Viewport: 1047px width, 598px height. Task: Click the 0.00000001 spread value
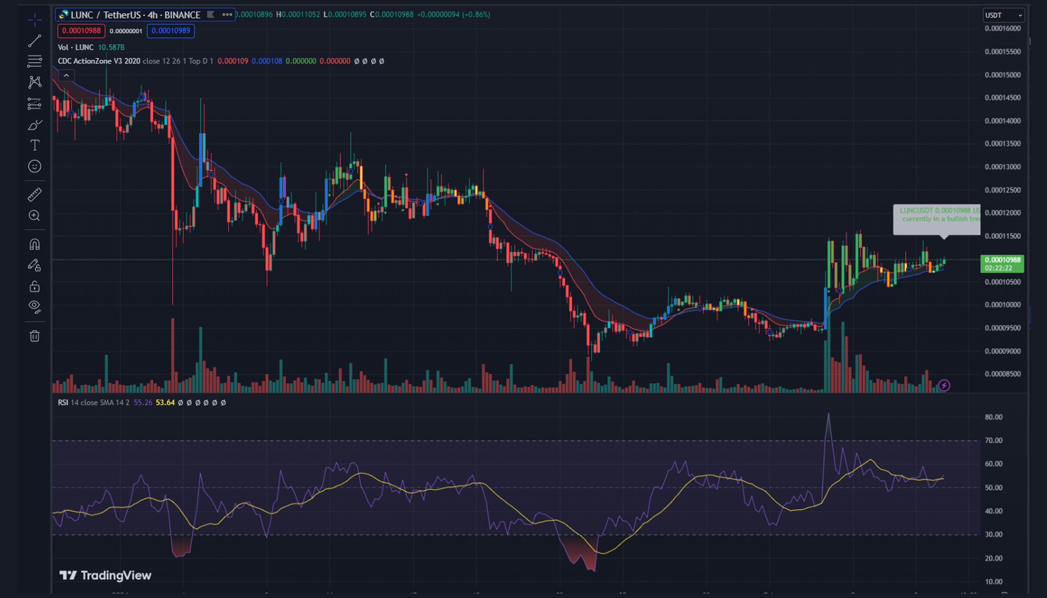click(126, 31)
